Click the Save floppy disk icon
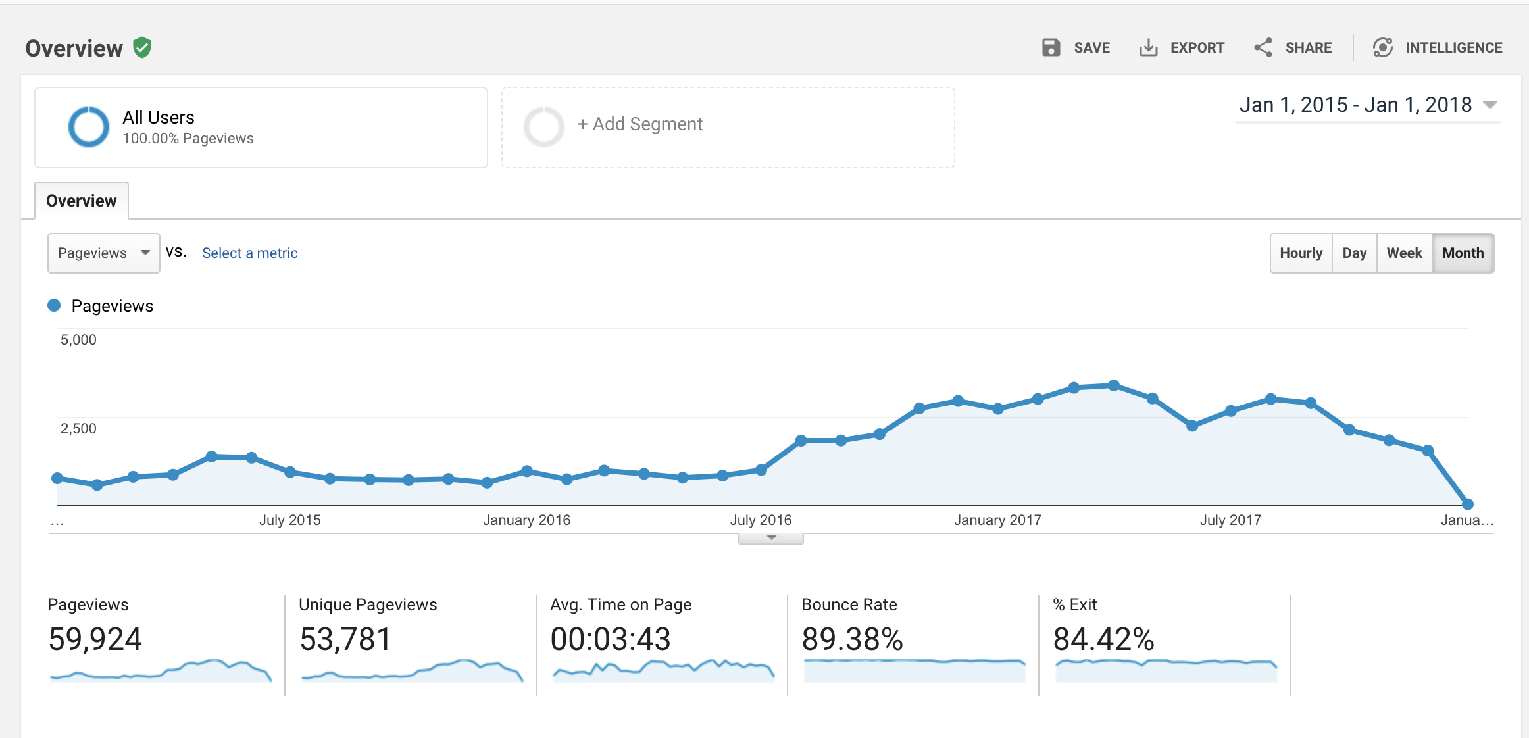1529x738 pixels. [x=1051, y=48]
